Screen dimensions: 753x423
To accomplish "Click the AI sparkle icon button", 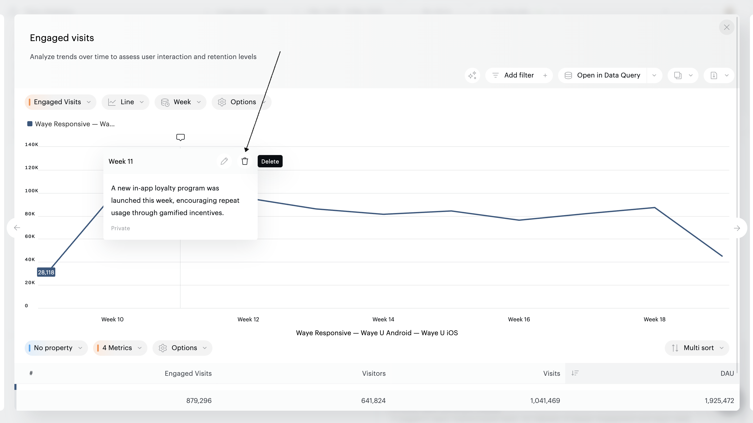I will 472,75.
